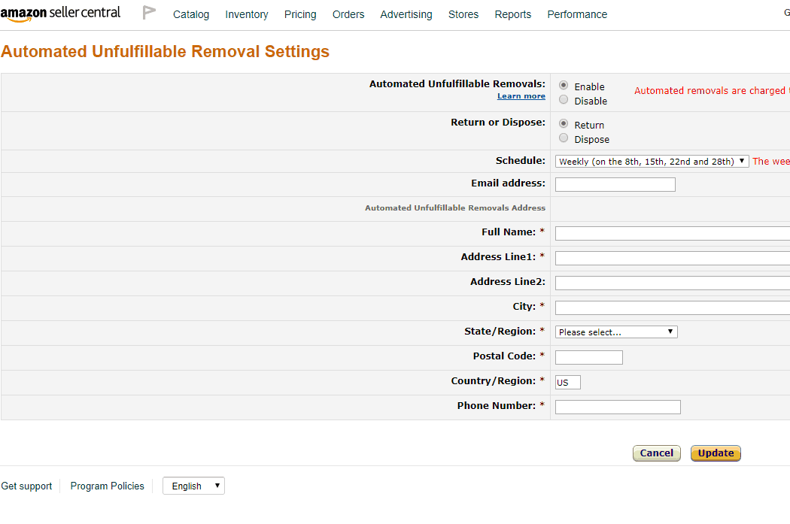This screenshot has height=524, width=790.
Task: Click the 'Return or Dispose:' label
Action: tap(498, 123)
